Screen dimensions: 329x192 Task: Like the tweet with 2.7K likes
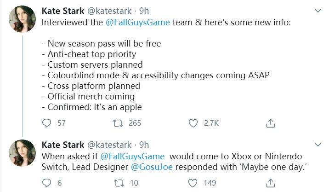point(193,123)
